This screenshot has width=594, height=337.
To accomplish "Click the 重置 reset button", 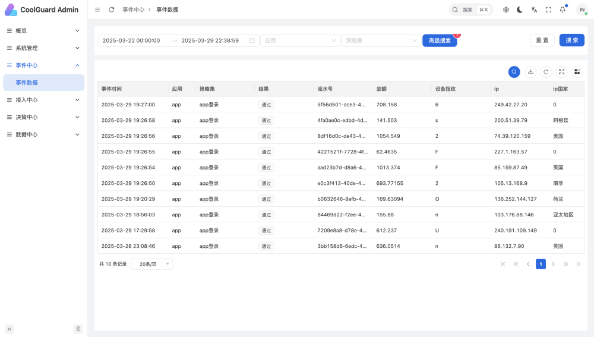I will tap(542, 40).
